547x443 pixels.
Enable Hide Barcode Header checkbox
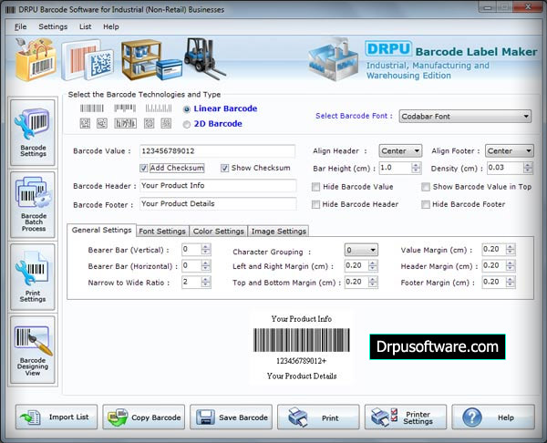(315, 204)
